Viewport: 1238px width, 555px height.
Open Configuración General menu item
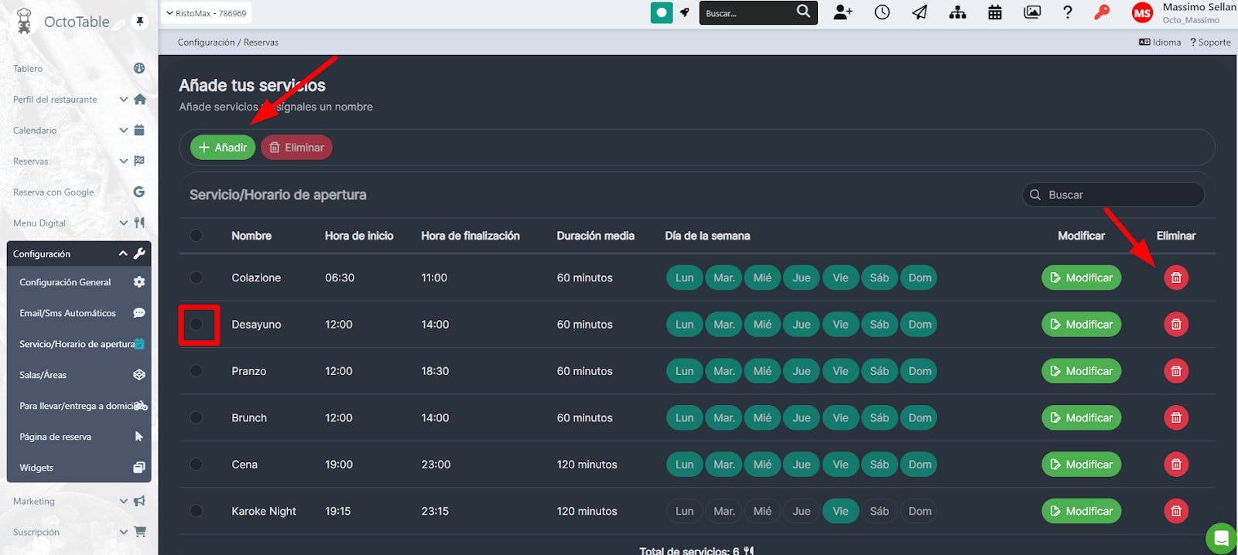(79, 282)
